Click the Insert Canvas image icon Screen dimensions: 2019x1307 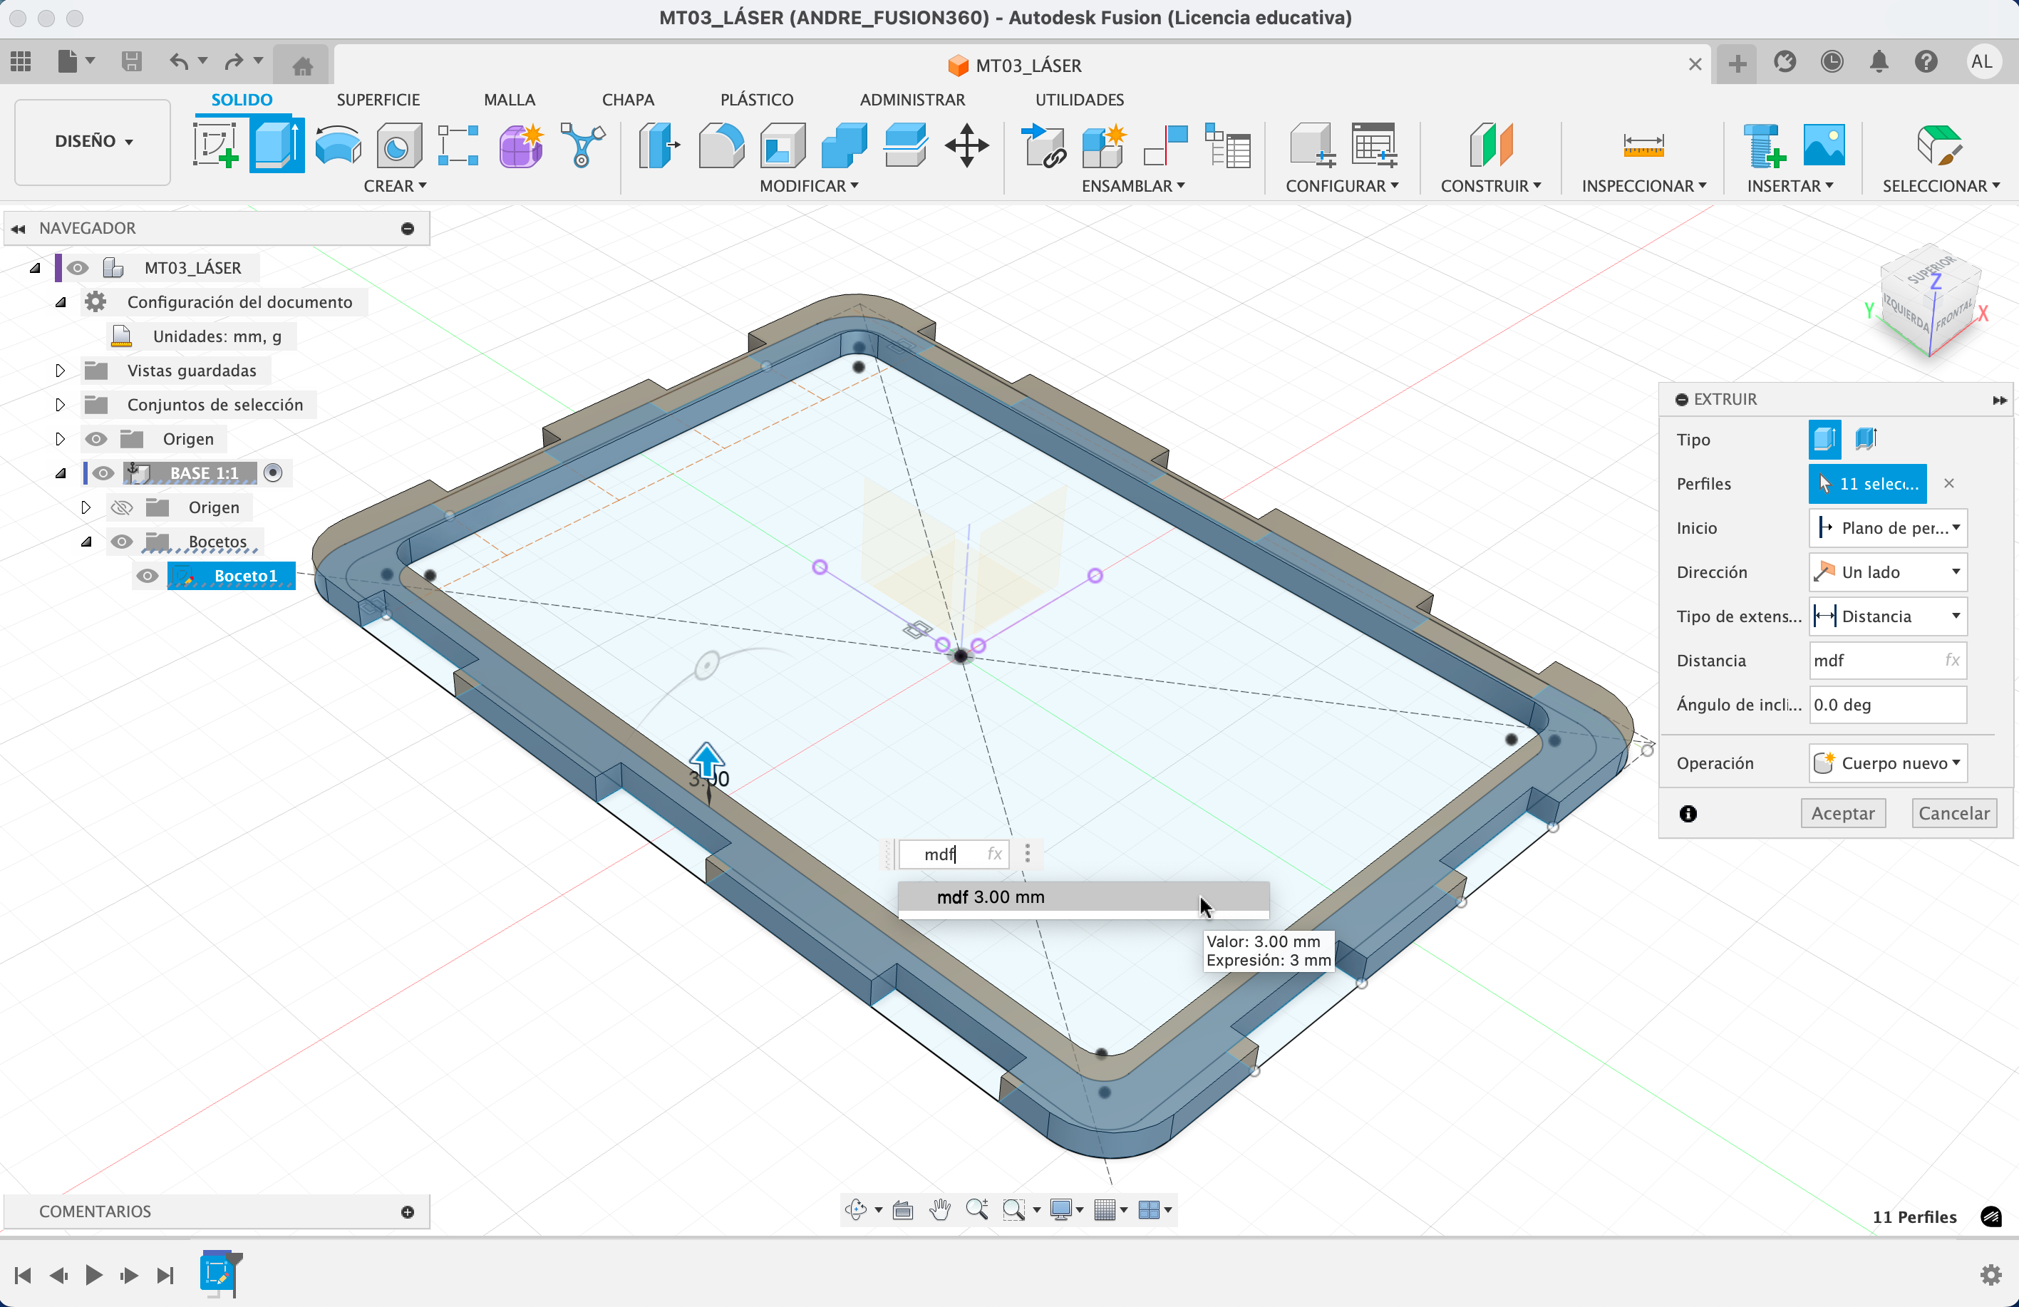click(1824, 145)
